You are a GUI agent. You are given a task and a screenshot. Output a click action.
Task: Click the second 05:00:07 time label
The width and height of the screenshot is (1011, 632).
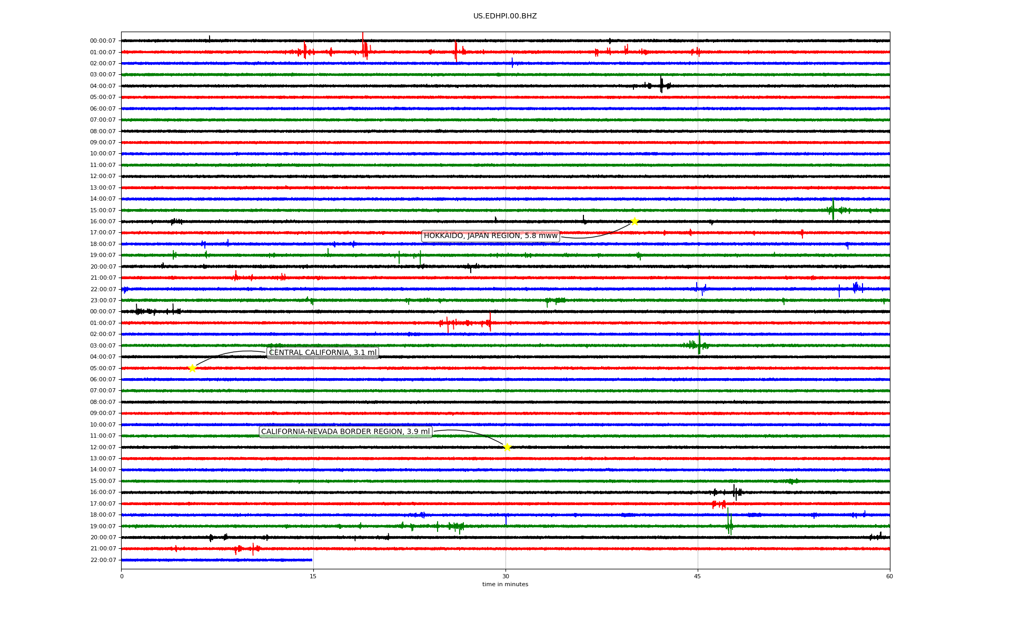click(x=103, y=369)
